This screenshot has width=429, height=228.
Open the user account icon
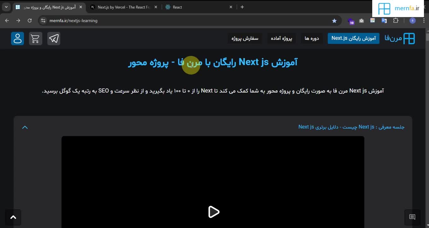pos(17,39)
